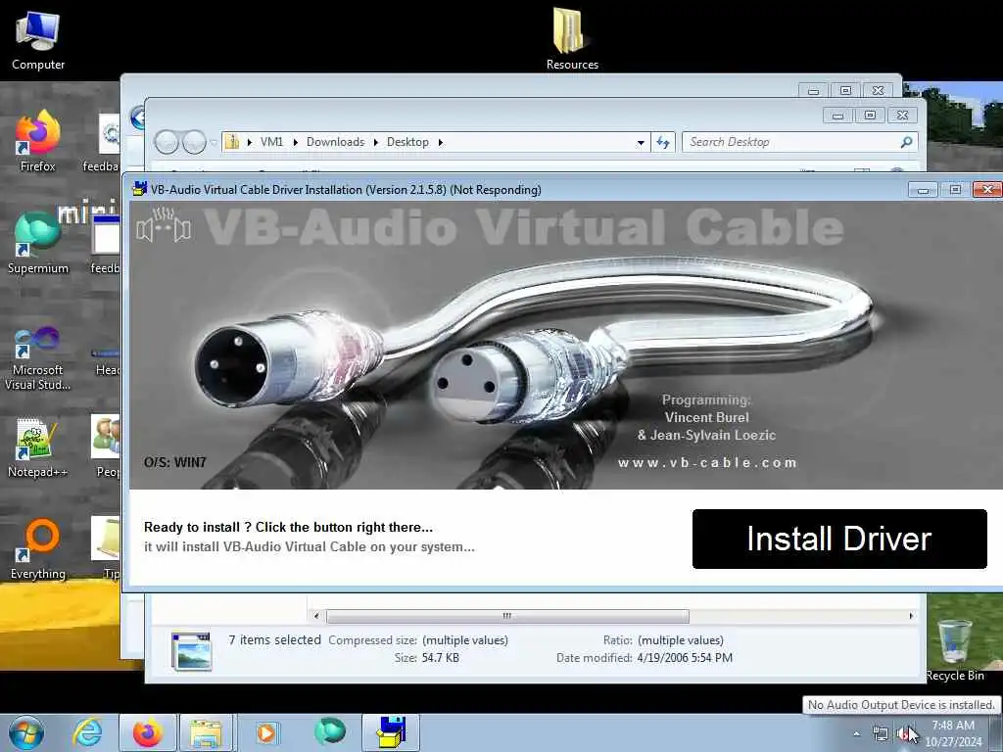Click the horizontal scrollbar left arrow
This screenshot has width=1003, height=752.
(x=316, y=616)
